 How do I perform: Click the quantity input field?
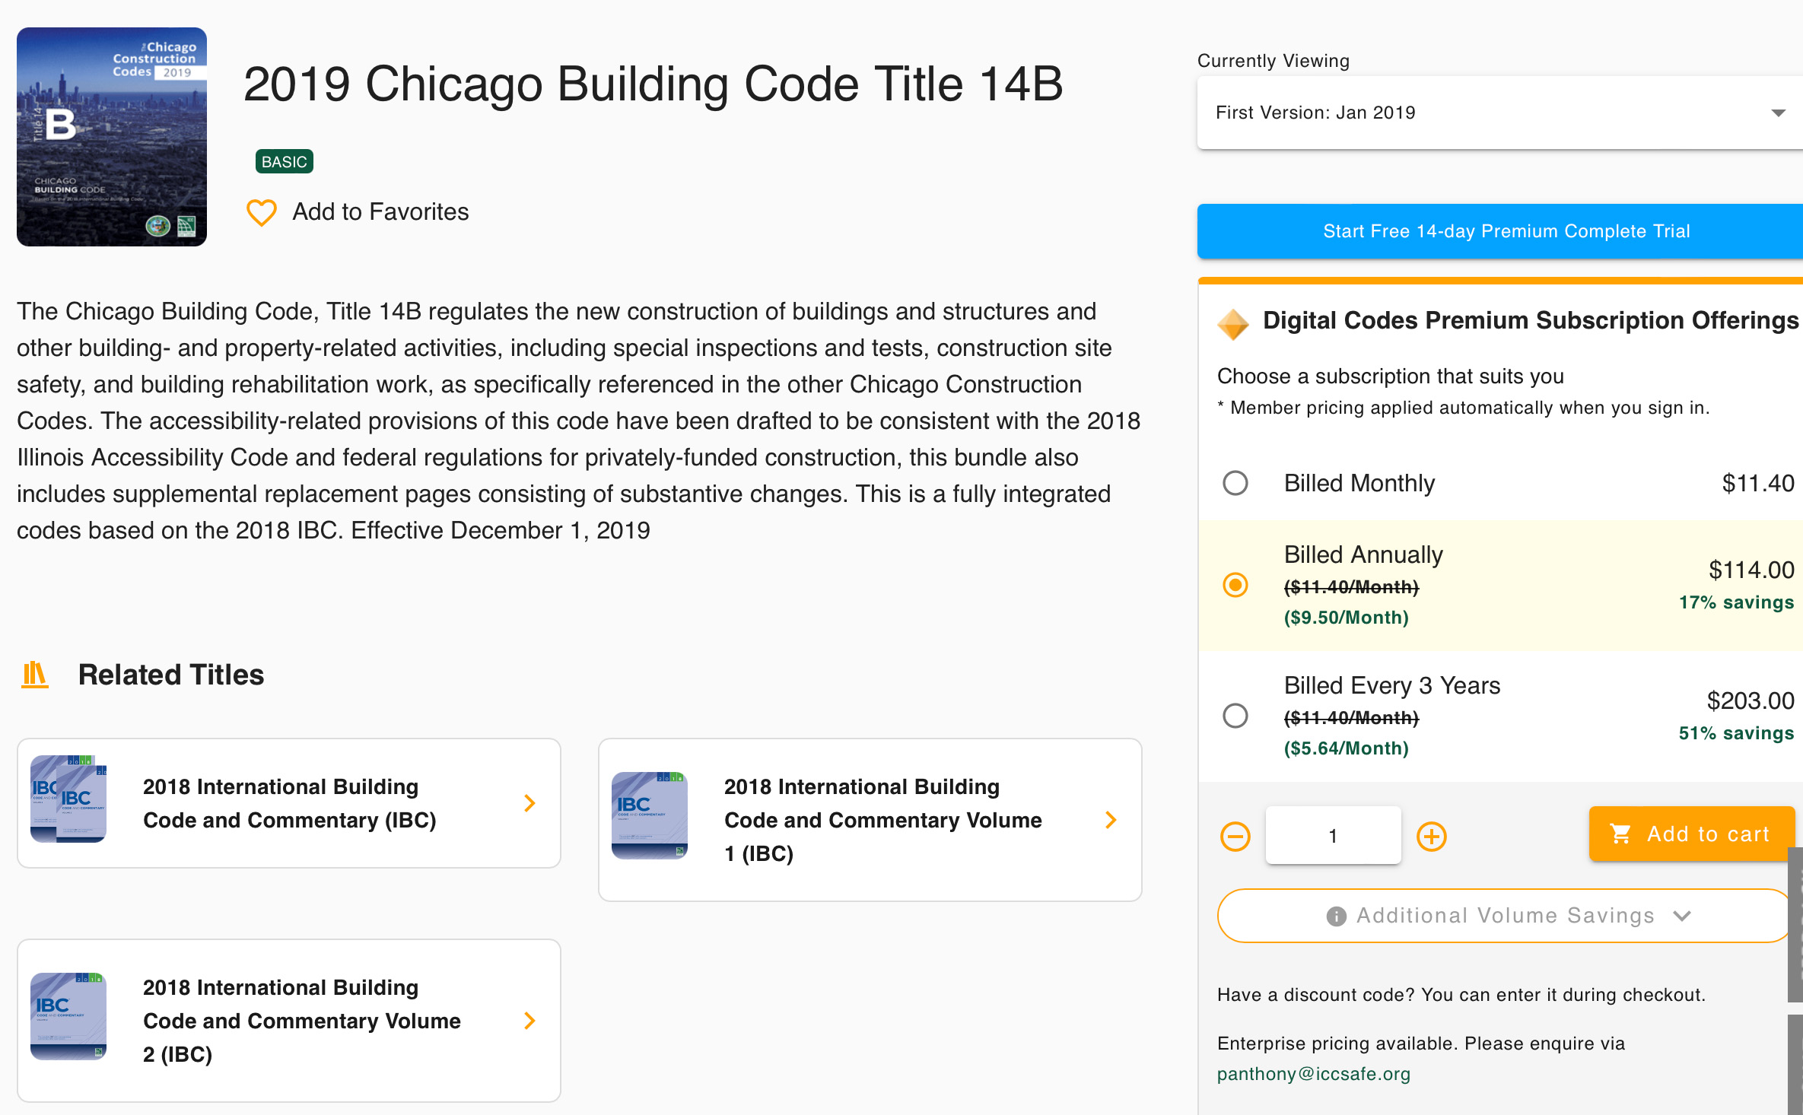[x=1334, y=835]
